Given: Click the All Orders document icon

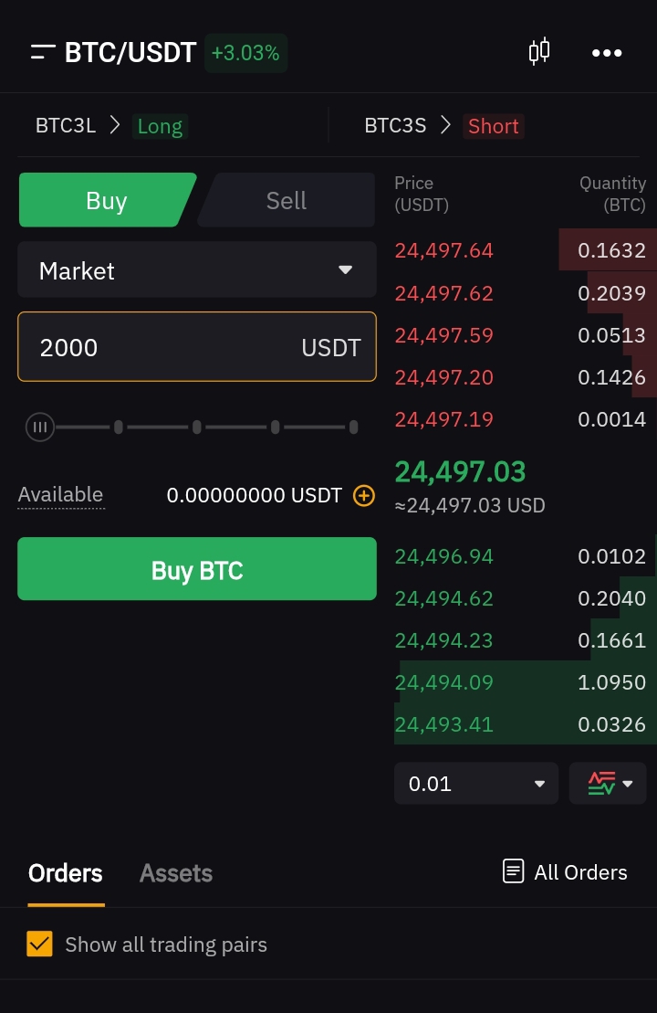Looking at the screenshot, I should pyautogui.click(x=513, y=871).
